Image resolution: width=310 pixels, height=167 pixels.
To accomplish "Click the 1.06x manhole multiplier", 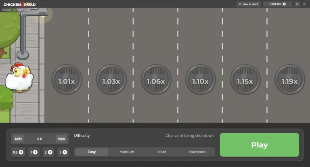I will 156,80.
